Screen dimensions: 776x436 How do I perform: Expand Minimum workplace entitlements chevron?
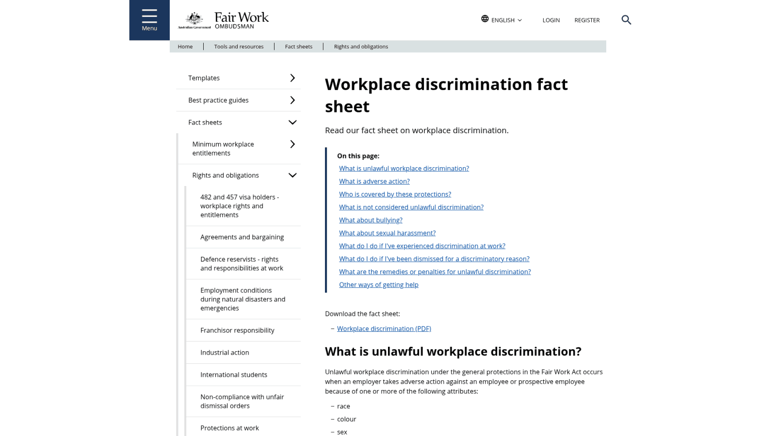coord(292,144)
